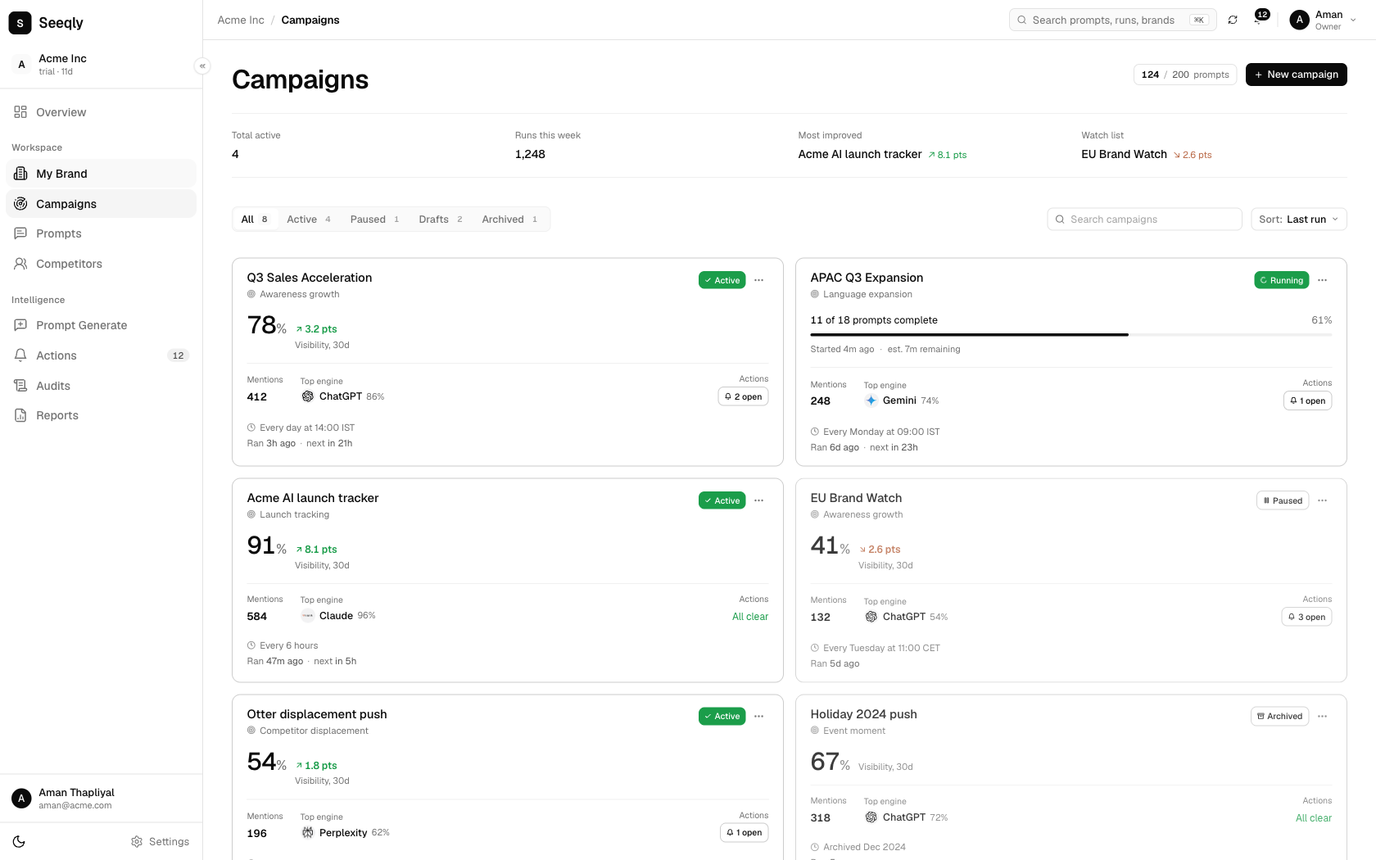Viewport: 1376px width, 860px height.
Task: Click the Overview grid icon in the sidebar
Action: tap(20, 112)
